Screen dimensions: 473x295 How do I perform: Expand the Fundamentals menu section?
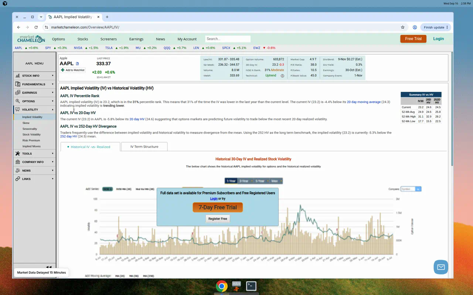(x=34, y=84)
